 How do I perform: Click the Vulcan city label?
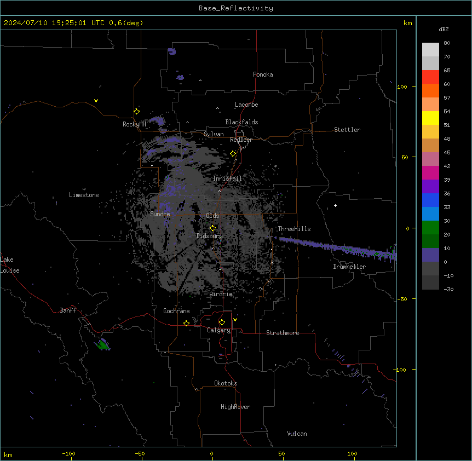(x=297, y=434)
